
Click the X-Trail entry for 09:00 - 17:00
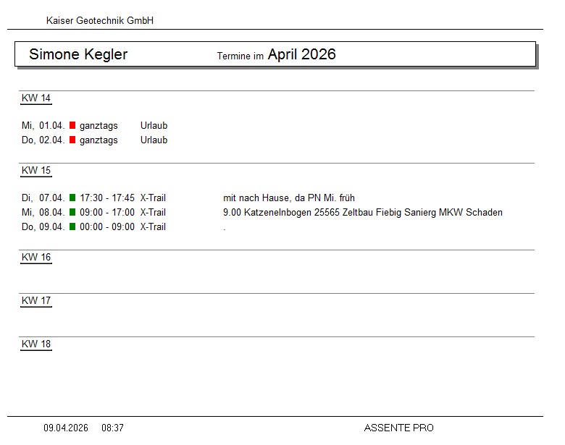point(153,213)
